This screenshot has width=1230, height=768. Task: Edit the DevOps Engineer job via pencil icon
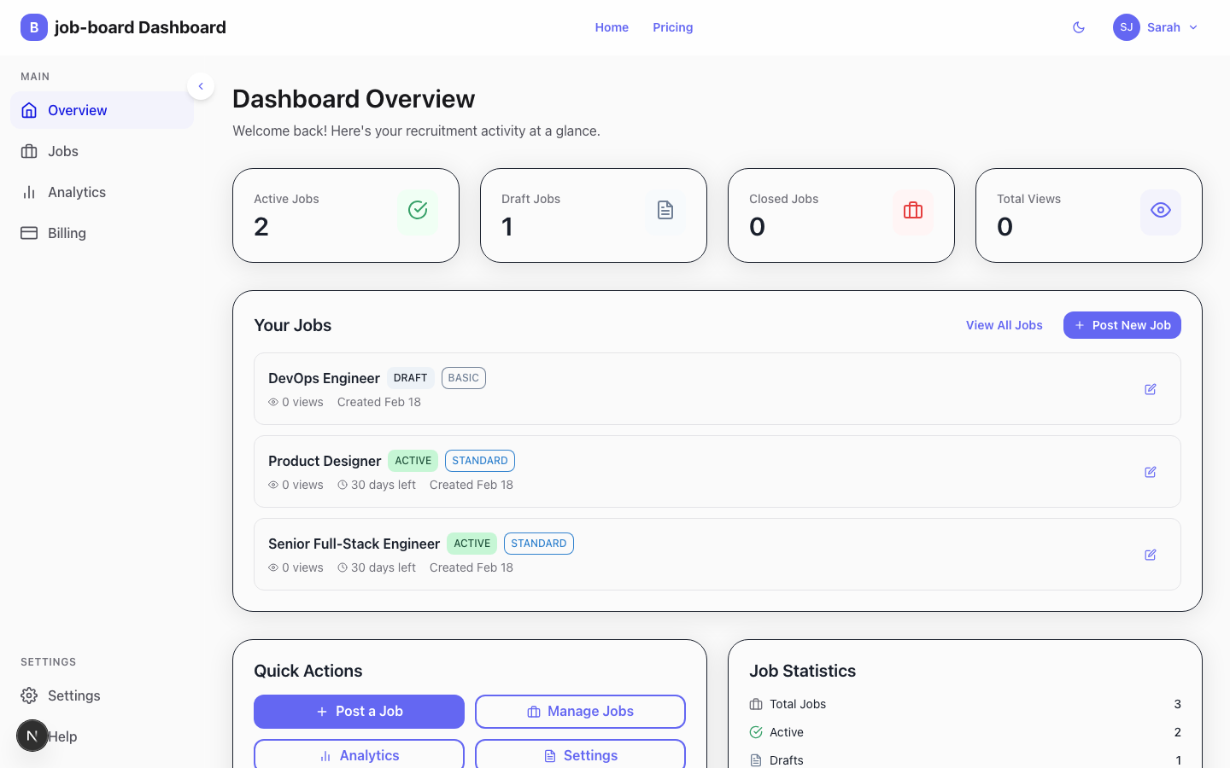(1150, 388)
